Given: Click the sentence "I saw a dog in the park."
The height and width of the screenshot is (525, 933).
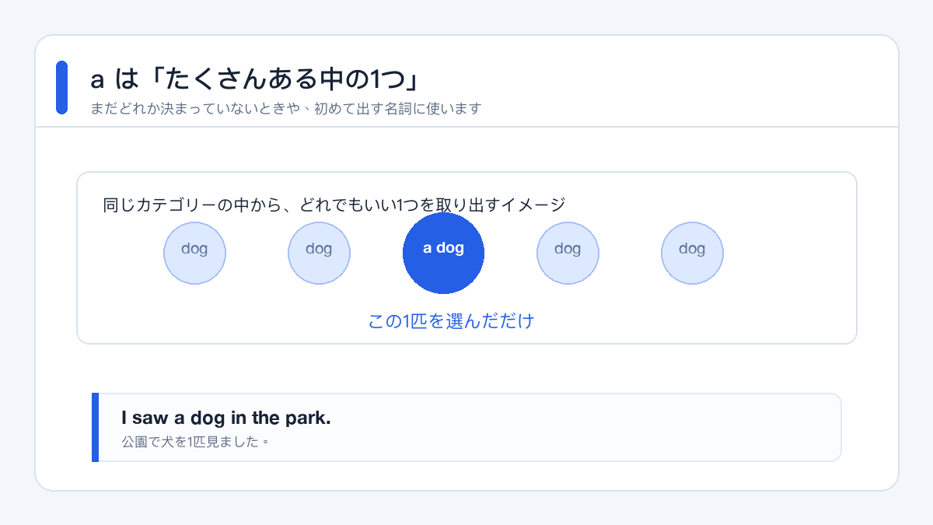Looking at the screenshot, I should pos(225,418).
